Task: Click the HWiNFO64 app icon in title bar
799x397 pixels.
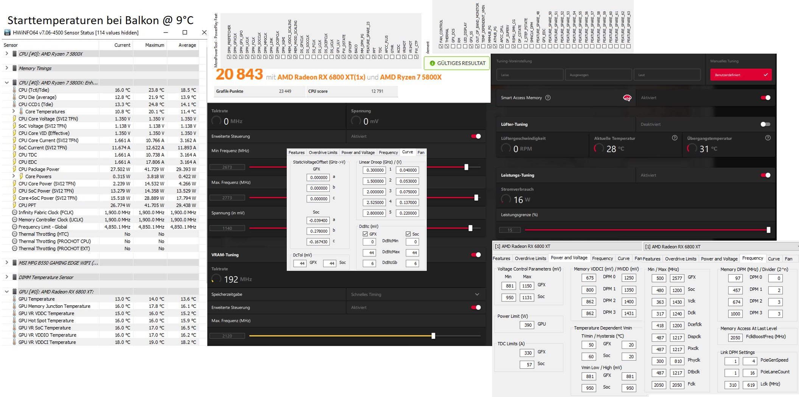Action: 7,32
